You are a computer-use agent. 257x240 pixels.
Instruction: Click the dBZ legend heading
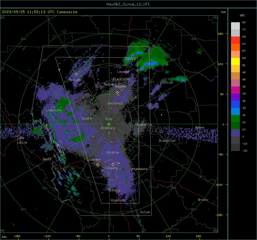pyautogui.click(x=242, y=15)
